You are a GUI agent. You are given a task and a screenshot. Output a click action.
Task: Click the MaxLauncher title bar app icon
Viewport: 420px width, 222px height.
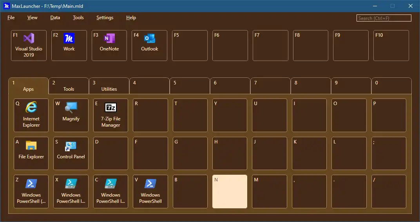(x=6, y=6)
